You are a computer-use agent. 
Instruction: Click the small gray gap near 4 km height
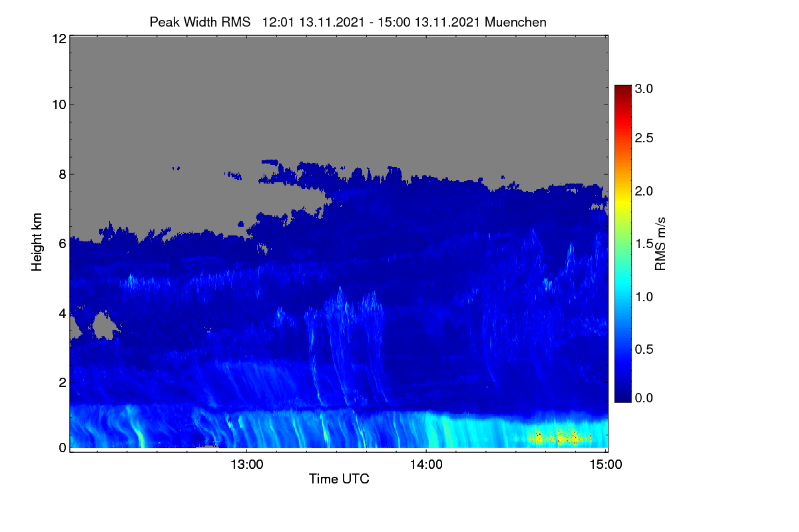tap(105, 325)
